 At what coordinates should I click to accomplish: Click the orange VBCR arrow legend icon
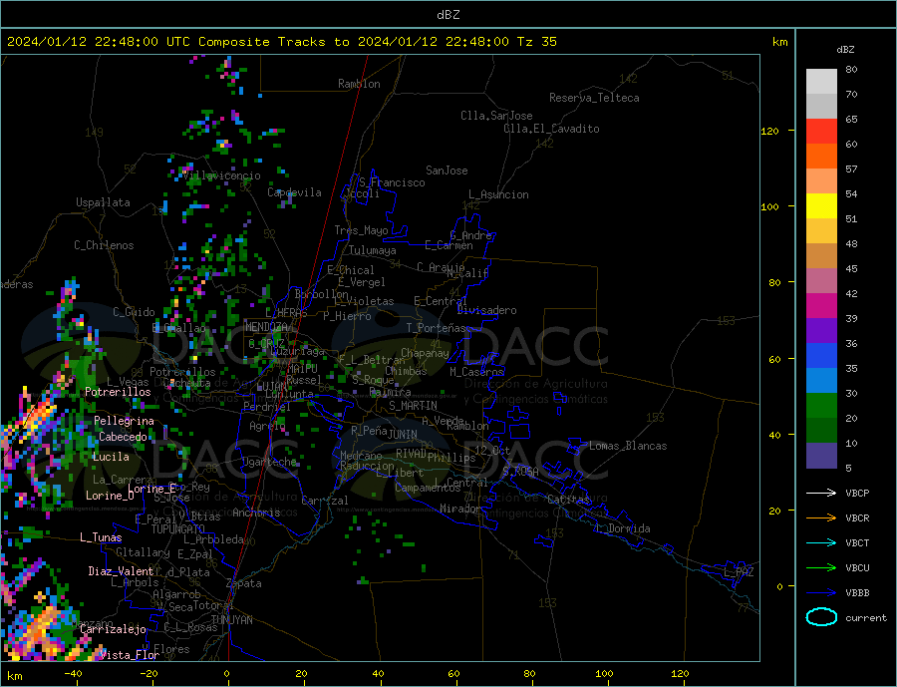821,517
